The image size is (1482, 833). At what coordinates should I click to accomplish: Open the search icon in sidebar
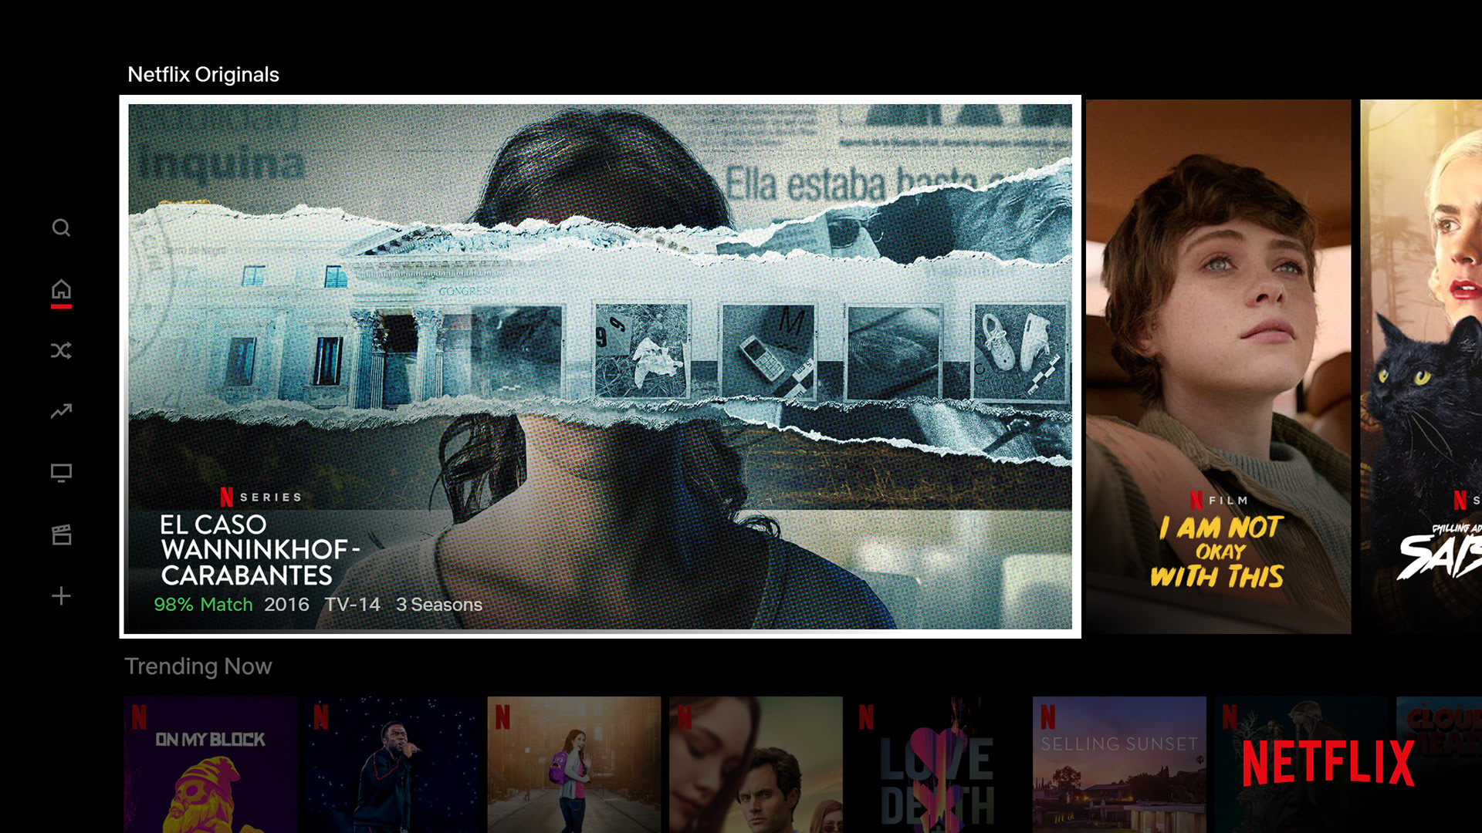point(61,228)
